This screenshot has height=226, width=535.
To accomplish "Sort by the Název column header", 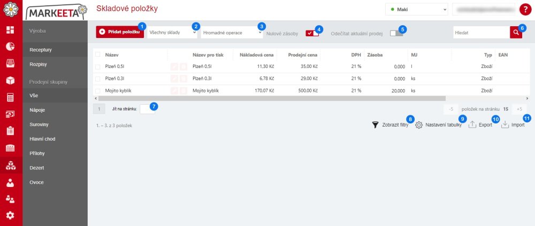I will point(112,54).
